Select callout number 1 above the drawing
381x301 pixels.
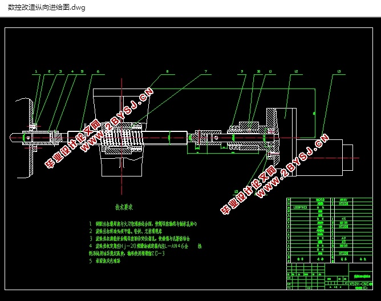pyautogui.click(x=36, y=71)
